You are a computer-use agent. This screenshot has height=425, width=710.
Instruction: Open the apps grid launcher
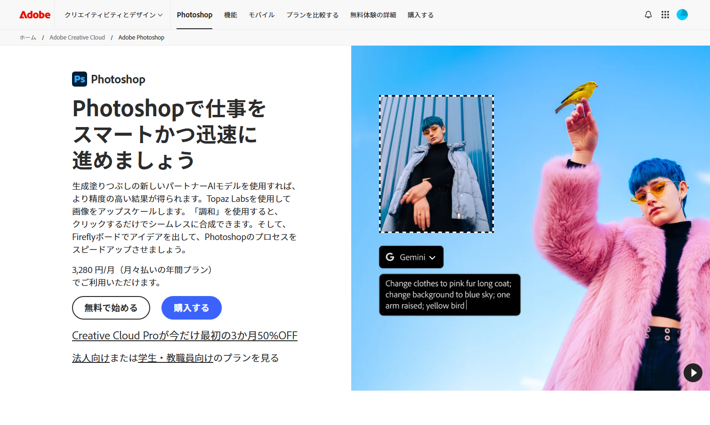[x=665, y=15]
